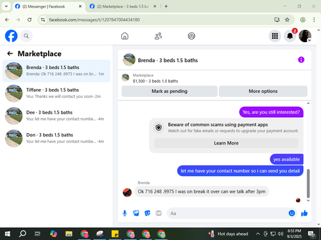Show hidden system tray icons
This screenshot has width=321, height=240.
258,234
